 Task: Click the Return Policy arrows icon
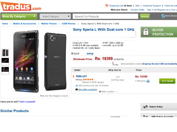[x=145, y=107]
